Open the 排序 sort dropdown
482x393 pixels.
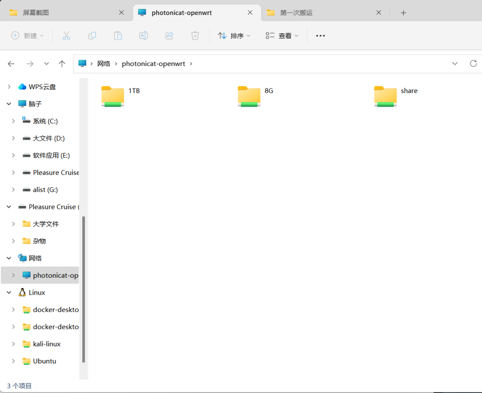click(234, 36)
